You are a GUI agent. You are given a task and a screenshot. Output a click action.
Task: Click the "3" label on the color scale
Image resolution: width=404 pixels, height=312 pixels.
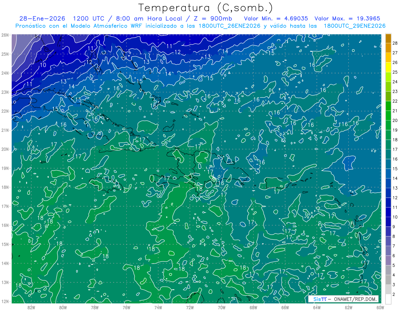coord(394,285)
